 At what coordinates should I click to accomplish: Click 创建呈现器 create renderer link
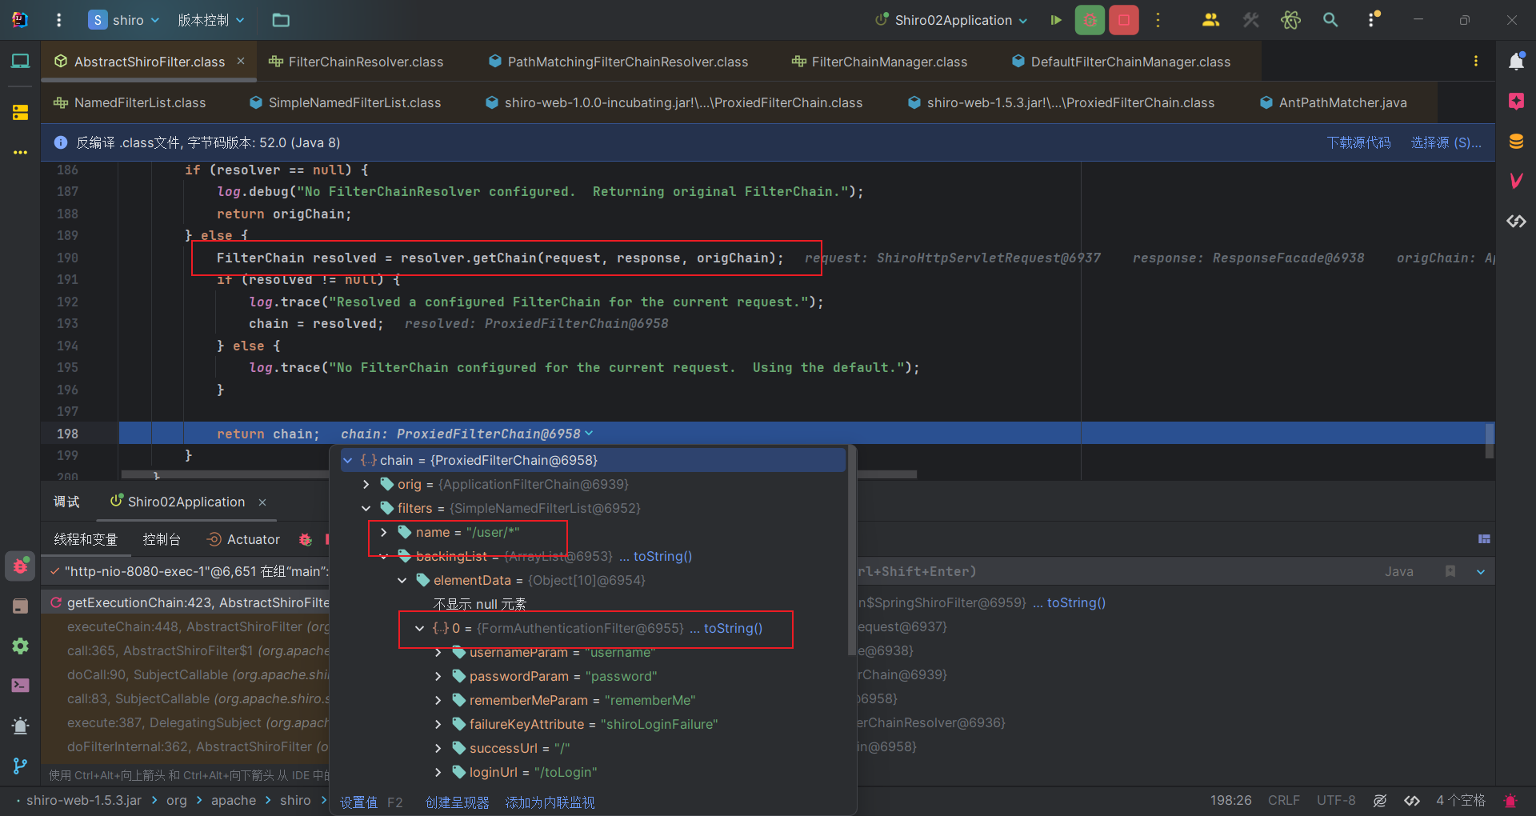(x=457, y=802)
